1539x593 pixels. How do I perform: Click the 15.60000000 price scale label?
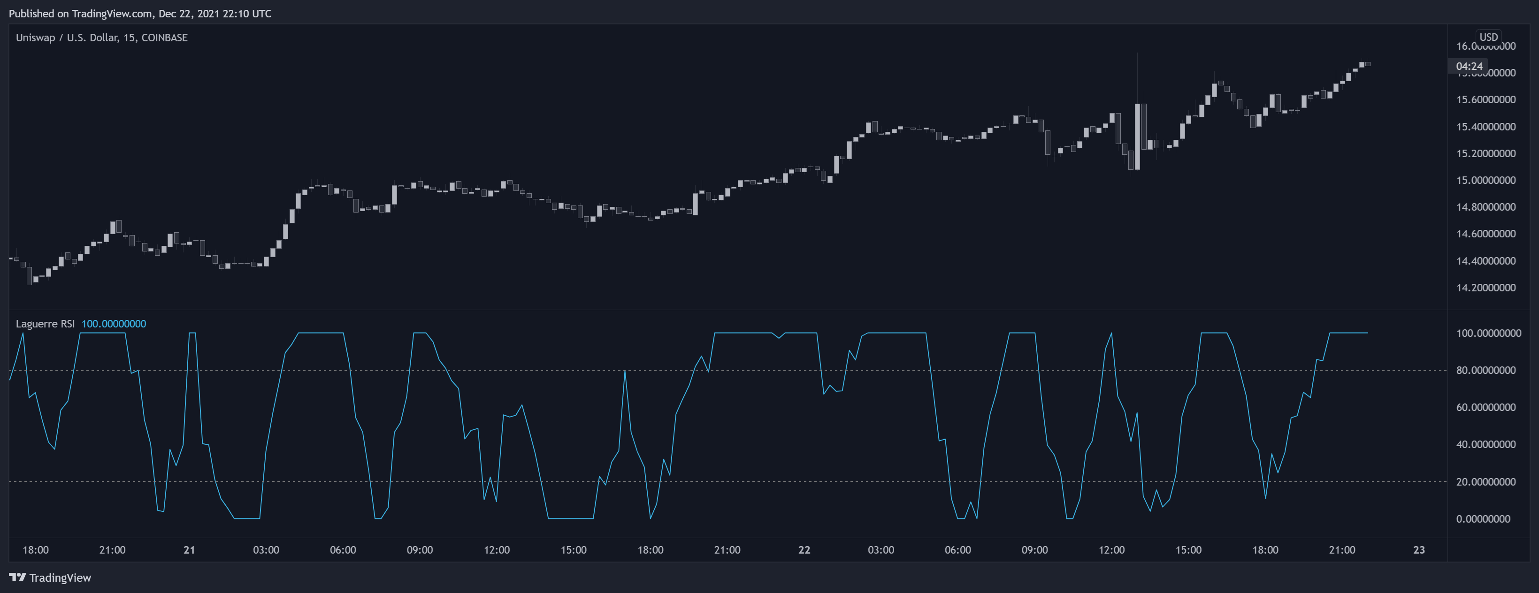(x=1485, y=100)
